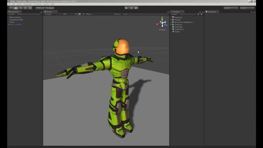
Task: Select the Tester scene asset
Action: point(177,32)
